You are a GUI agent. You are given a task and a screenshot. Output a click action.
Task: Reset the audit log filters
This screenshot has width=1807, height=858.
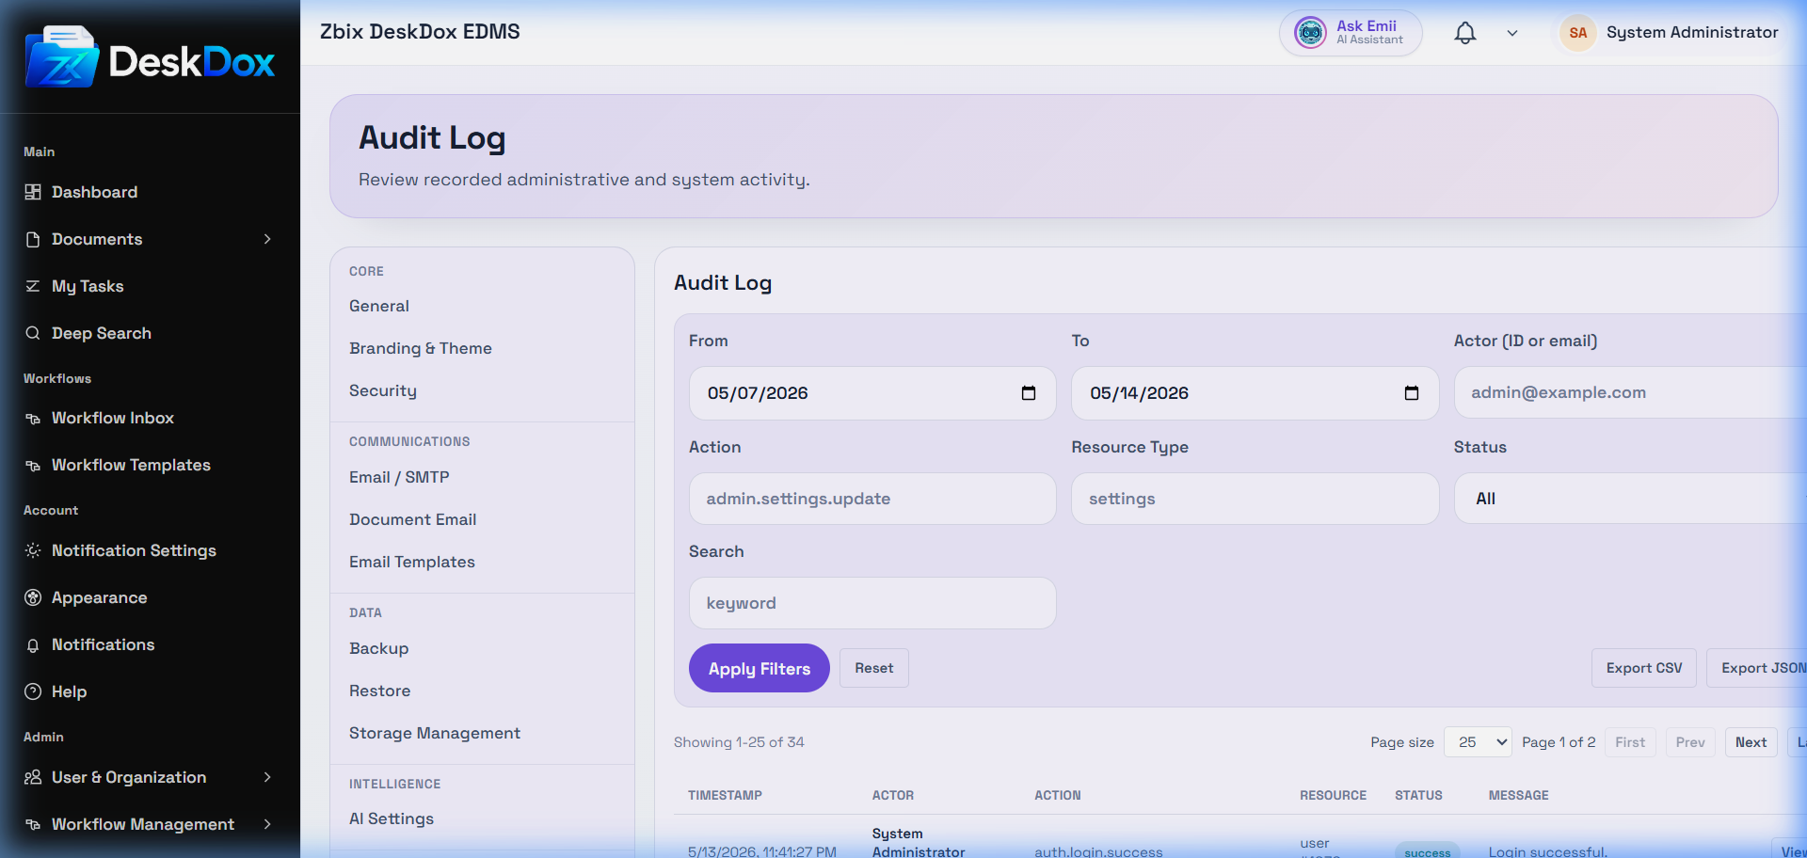pos(874,668)
